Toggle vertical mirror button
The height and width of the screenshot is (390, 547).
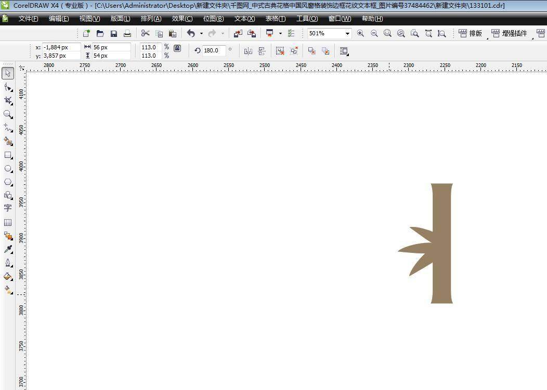(x=262, y=51)
